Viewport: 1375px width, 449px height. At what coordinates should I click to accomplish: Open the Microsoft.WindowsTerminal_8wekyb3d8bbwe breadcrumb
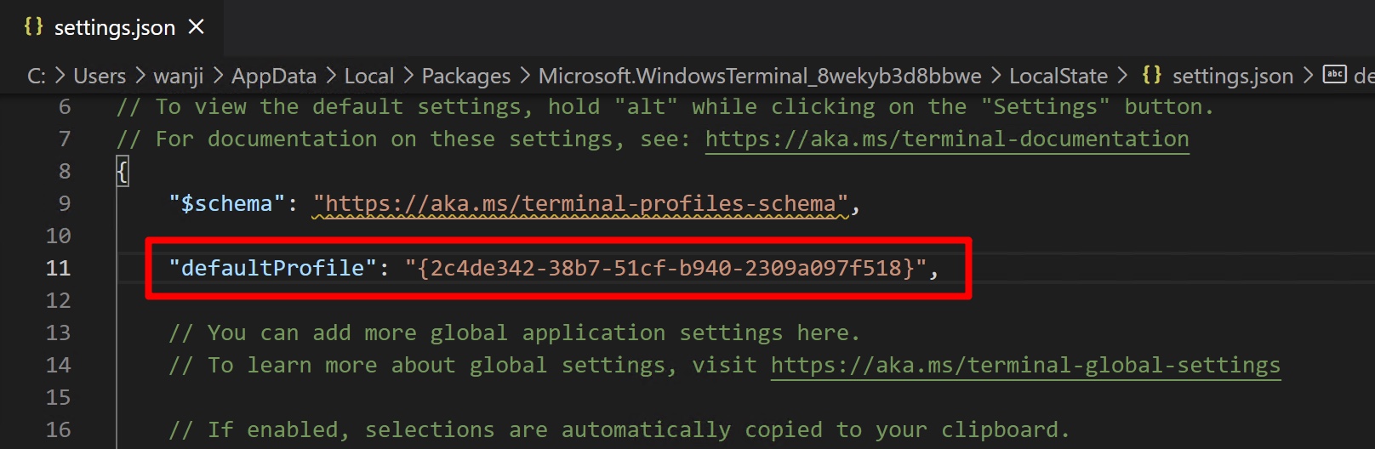(760, 77)
